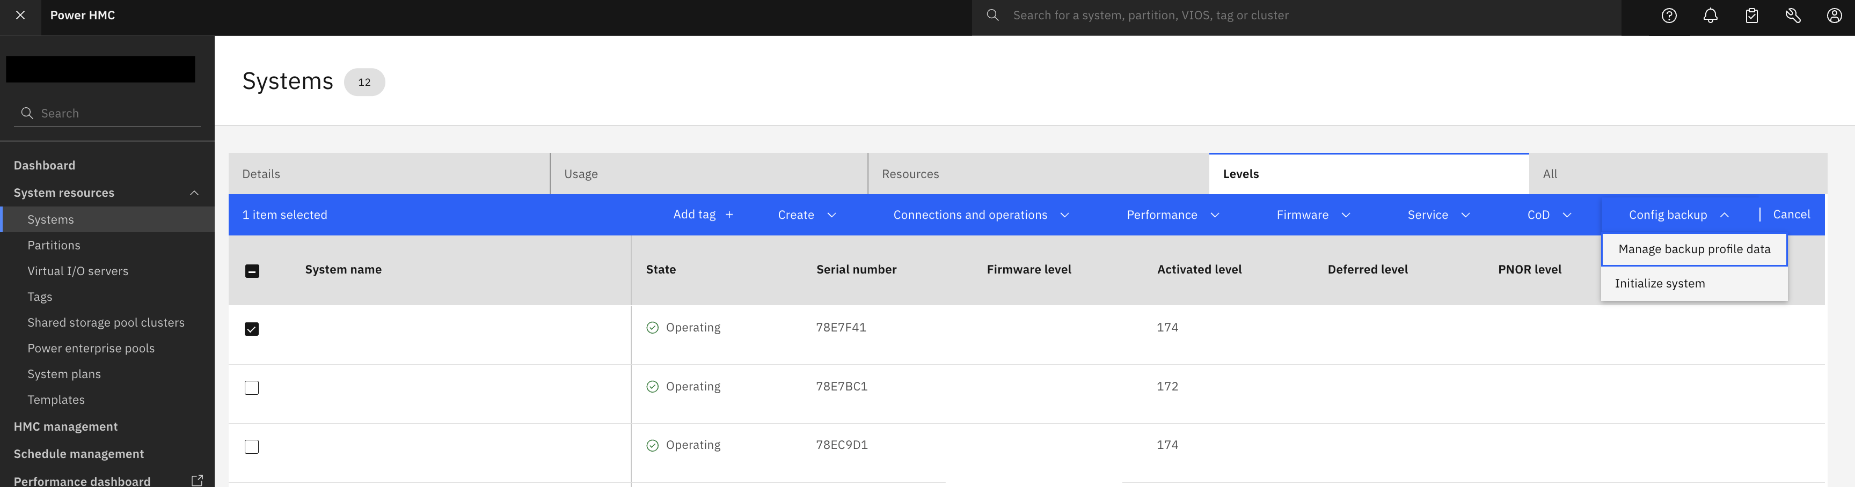The image size is (1855, 487).
Task: Click the plus icon next to Add tag
Action: [729, 215]
